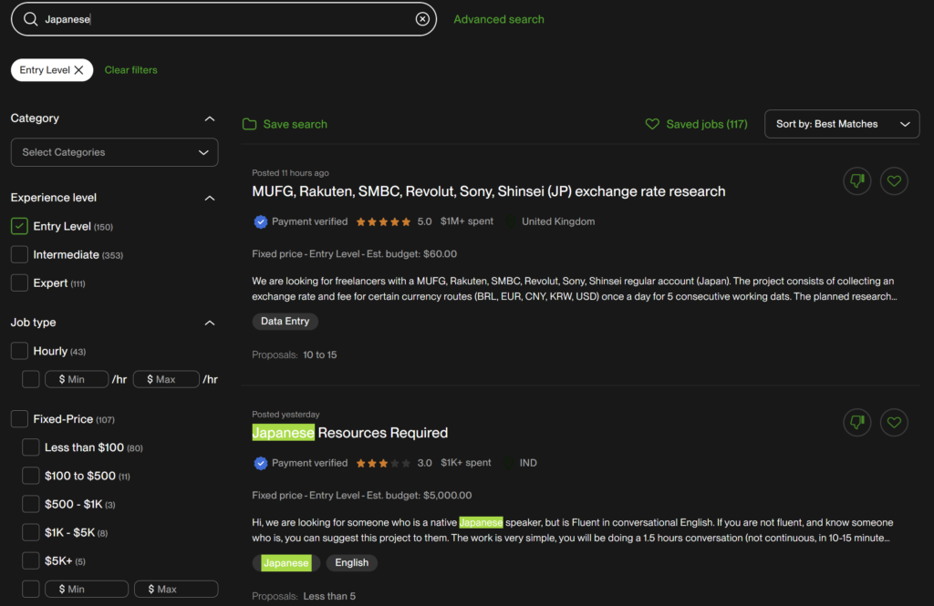Dislike the MUFG exchange rate research job
The width and height of the screenshot is (934, 606).
(x=856, y=181)
